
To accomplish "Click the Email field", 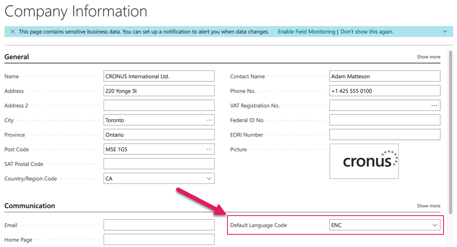I will point(159,225).
